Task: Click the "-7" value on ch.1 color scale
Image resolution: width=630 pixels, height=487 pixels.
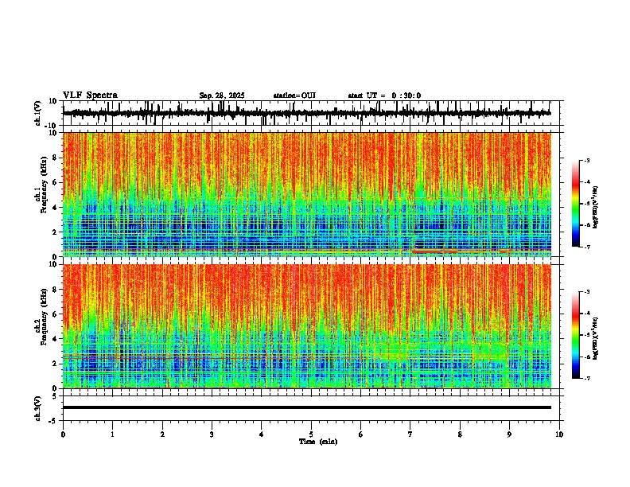Action: coord(587,247)
